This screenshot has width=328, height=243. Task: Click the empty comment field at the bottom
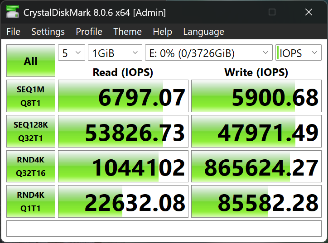point(164,229)
